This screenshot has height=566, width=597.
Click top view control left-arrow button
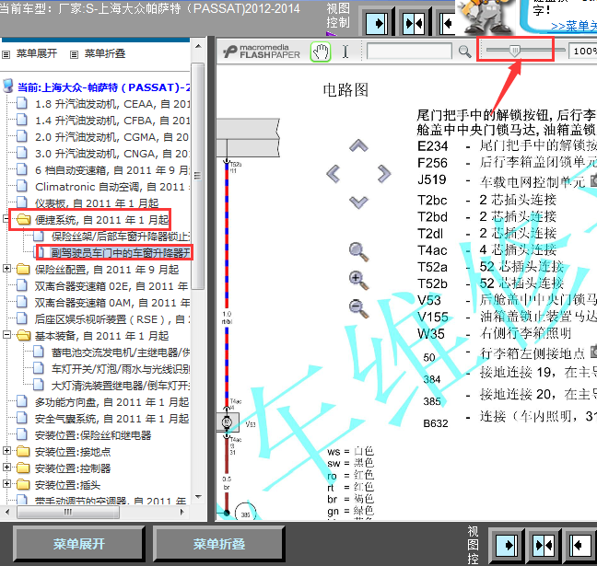tap(448, 24)
